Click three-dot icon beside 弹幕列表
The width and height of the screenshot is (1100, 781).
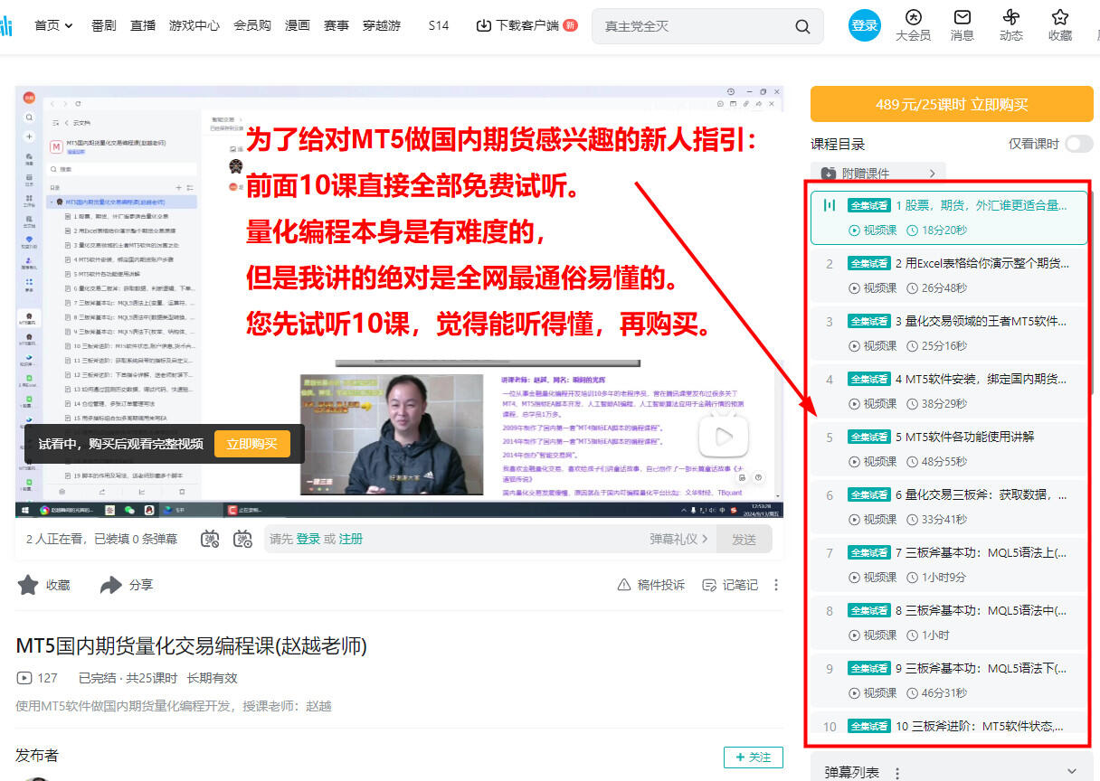coord(897,773)
